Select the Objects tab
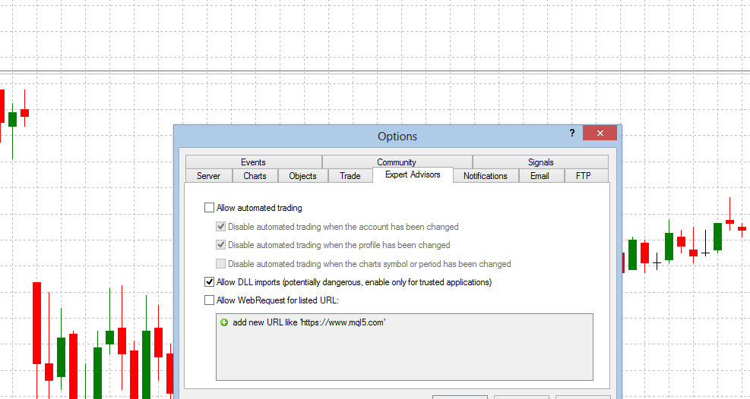The width and height of the screenshot is (750, 399). (x=302, y=176)
